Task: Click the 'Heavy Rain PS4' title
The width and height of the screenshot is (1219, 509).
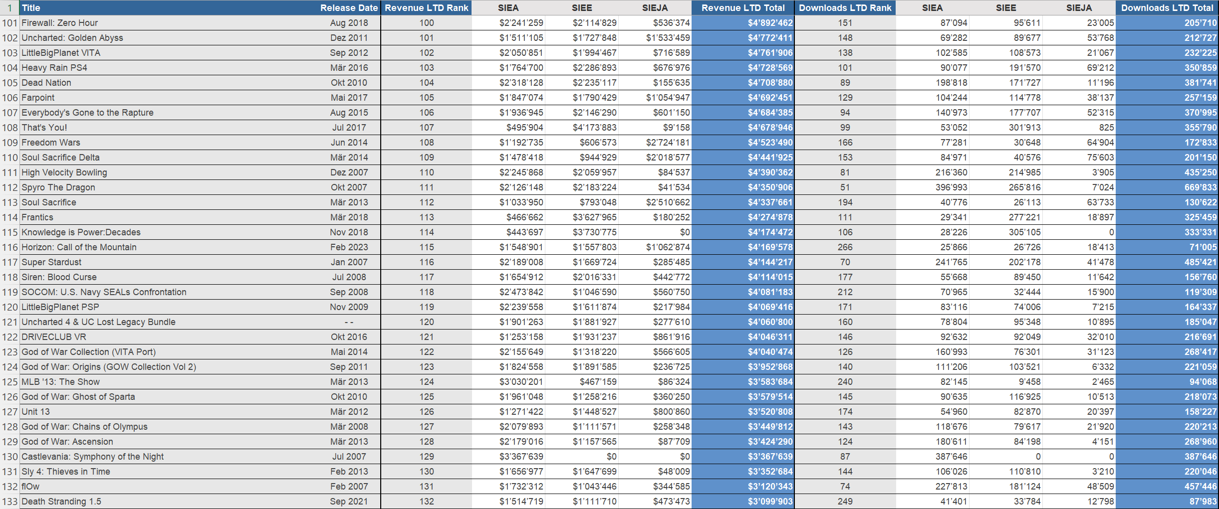Action: (169, 68)
